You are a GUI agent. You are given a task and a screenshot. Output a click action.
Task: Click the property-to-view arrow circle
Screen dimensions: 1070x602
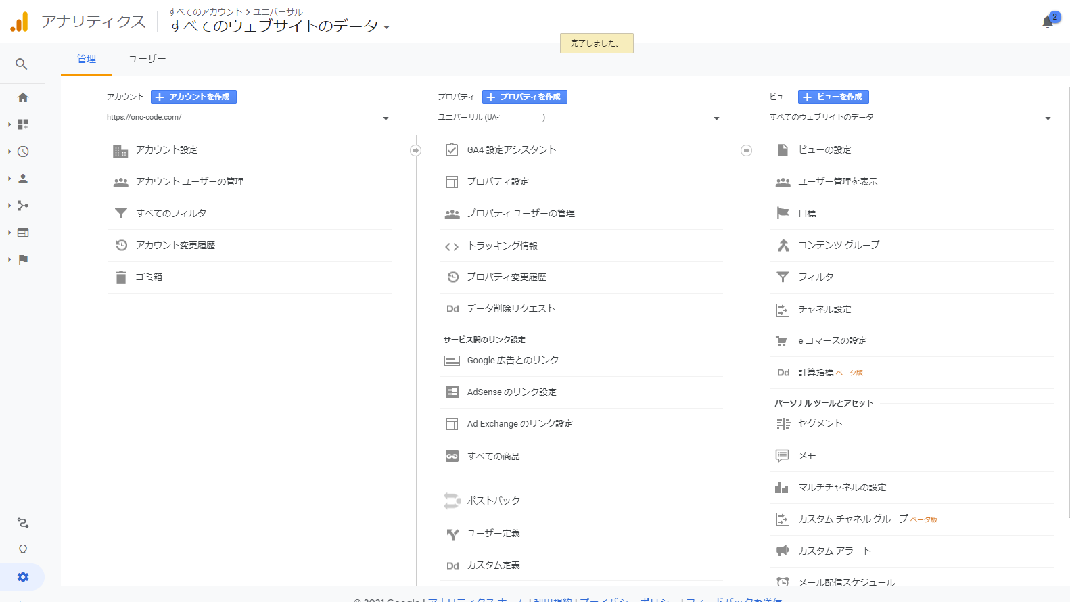(747, 150)
